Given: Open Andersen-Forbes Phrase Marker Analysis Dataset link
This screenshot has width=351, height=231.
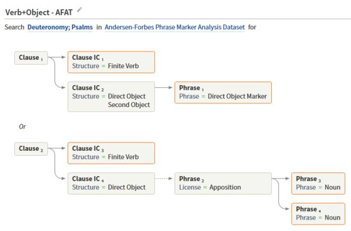Looking at the screenshot, I should click(175, 27).
